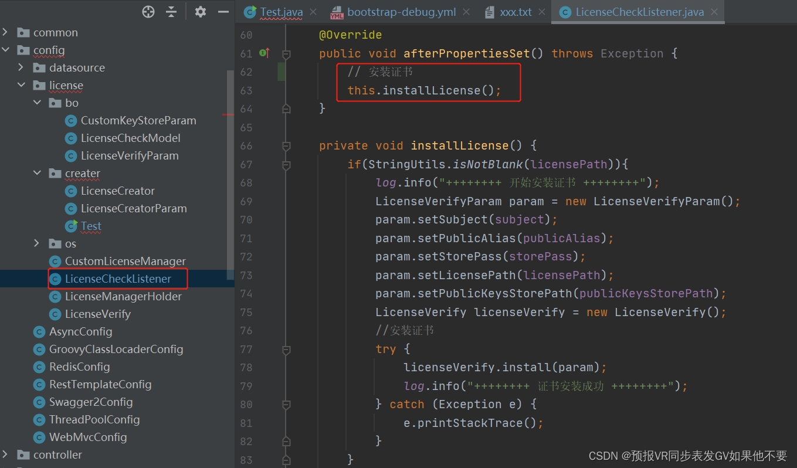Click the class icon next to Test

point(72,226)
